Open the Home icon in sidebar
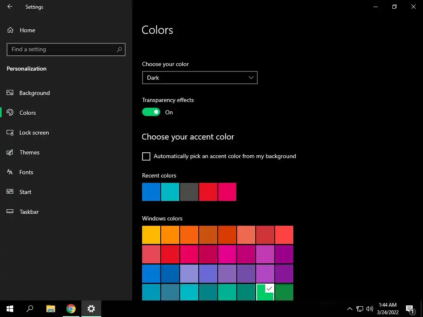Viewport: 423px width, 317px height. (10, 30)
